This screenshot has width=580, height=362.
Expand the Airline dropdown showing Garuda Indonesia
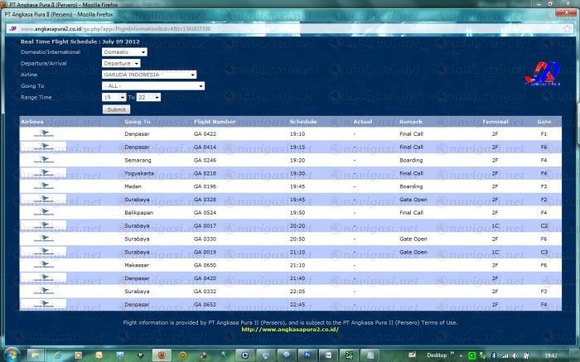149,75
